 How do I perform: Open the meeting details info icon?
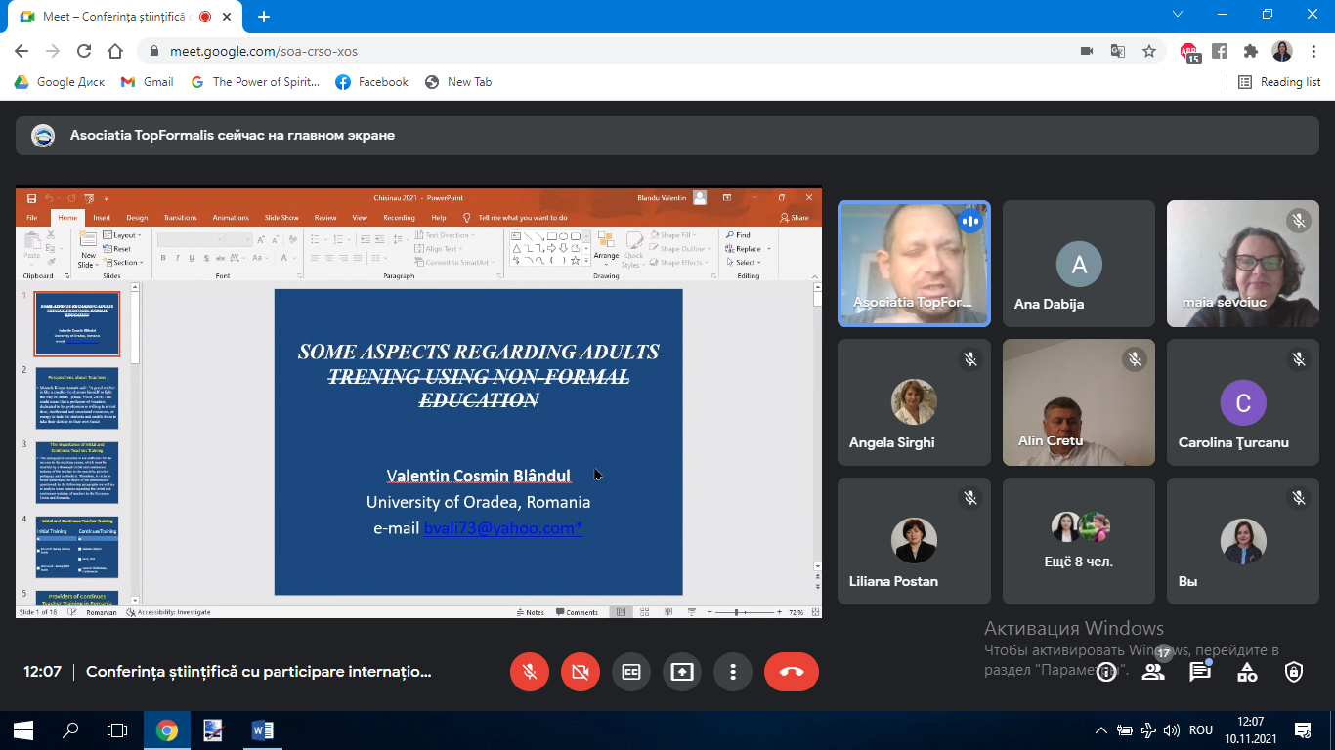pyautogui.click(x=1106, y=672)
